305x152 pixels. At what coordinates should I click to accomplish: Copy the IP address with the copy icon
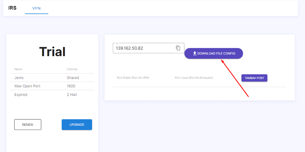click(178, 48)
